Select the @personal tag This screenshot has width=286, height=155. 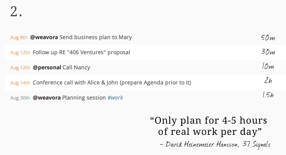[x=47, y=67]
